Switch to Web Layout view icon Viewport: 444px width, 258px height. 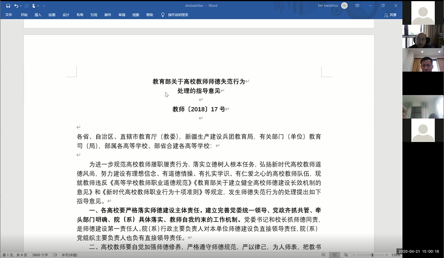coord(346,255)
